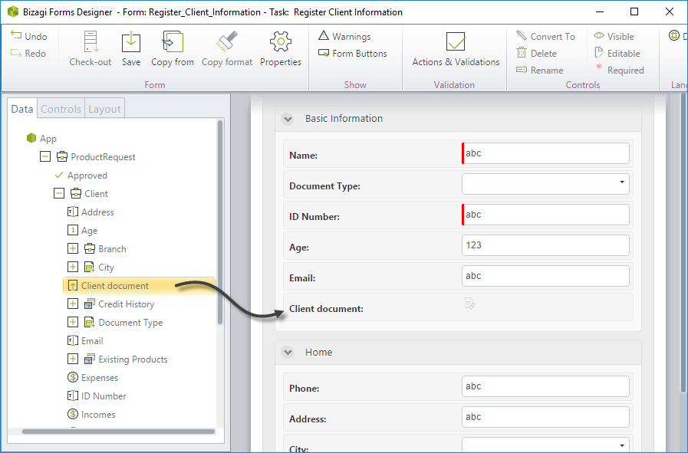
Task: Open the Document Type combo box
Action: [x=545, y=184]
